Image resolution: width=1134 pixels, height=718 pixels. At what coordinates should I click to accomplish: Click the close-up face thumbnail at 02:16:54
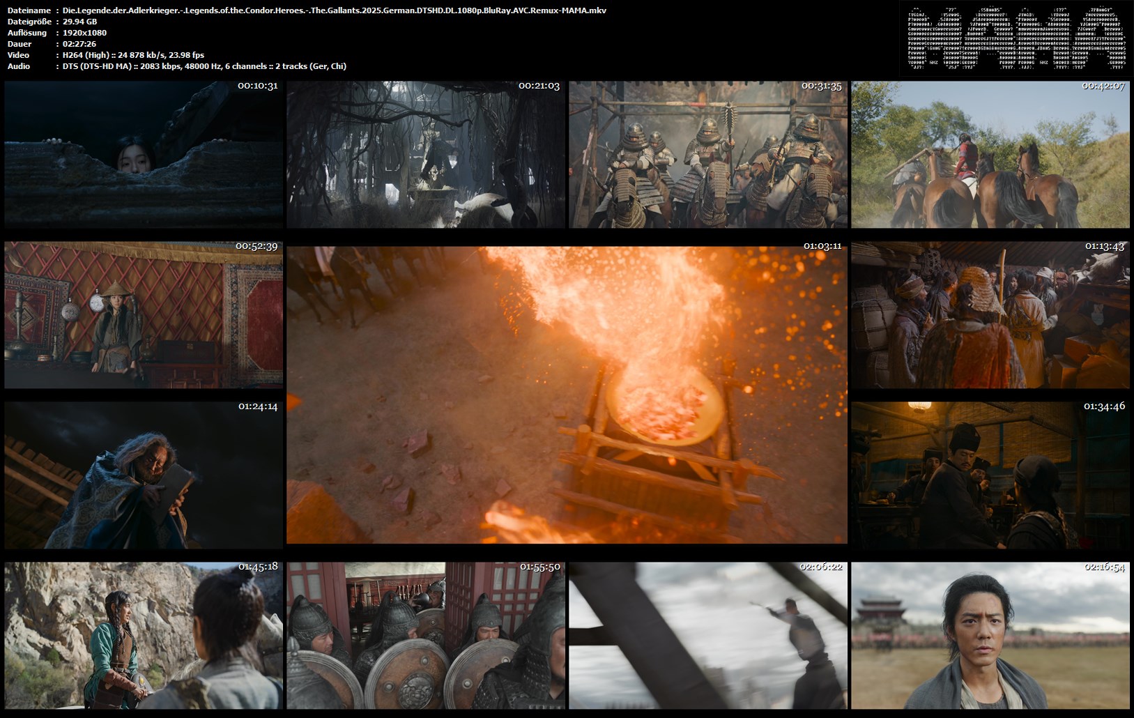point(990,636)
